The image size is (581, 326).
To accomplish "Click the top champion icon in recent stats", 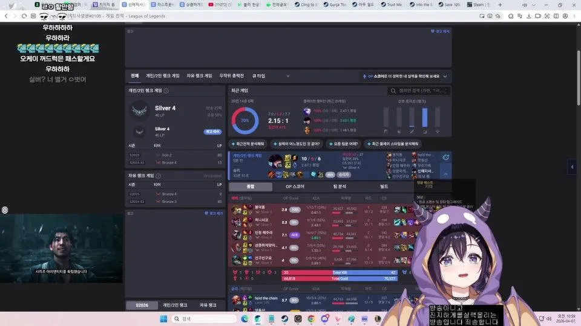I will pos(307,111).
